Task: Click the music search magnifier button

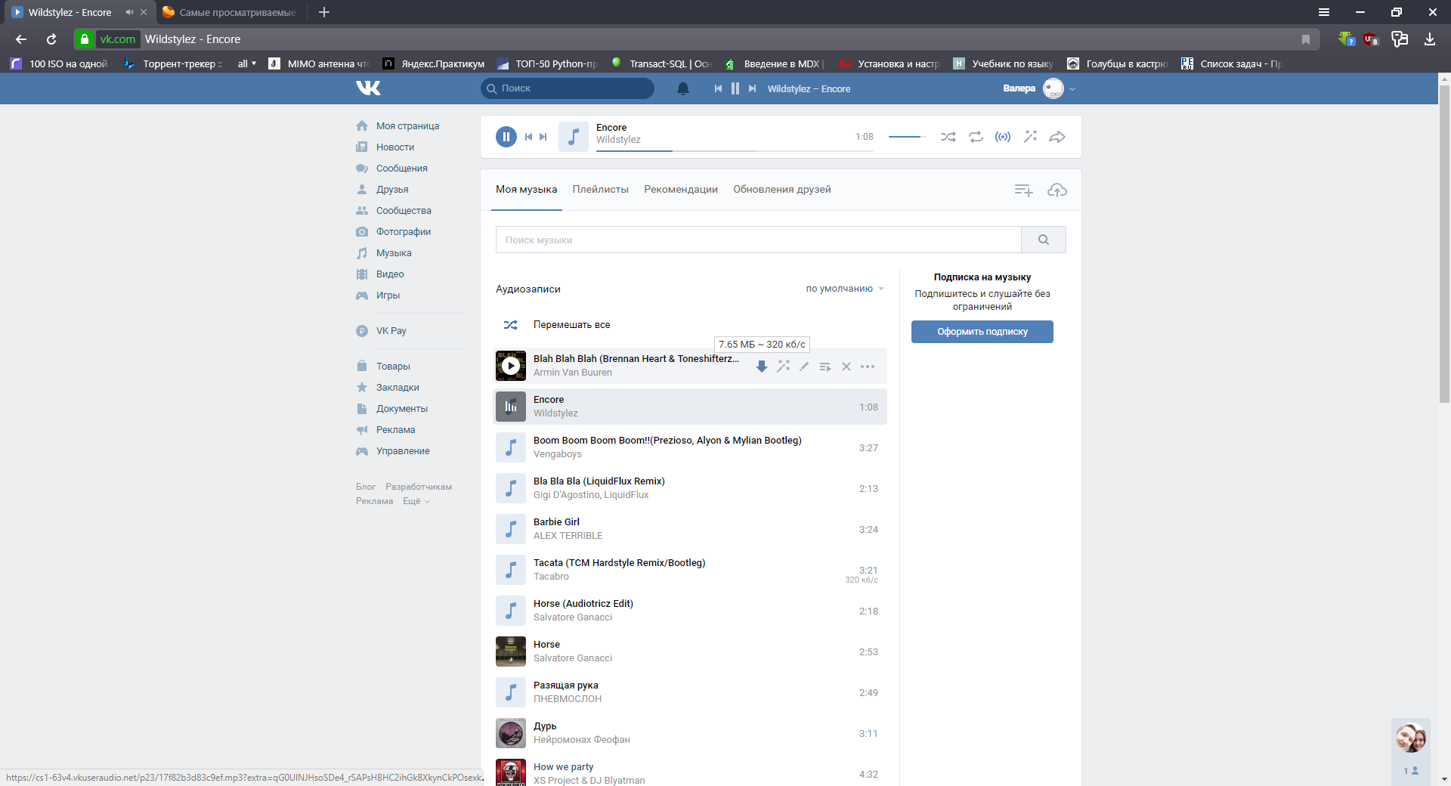Action: pos(1044,240)
